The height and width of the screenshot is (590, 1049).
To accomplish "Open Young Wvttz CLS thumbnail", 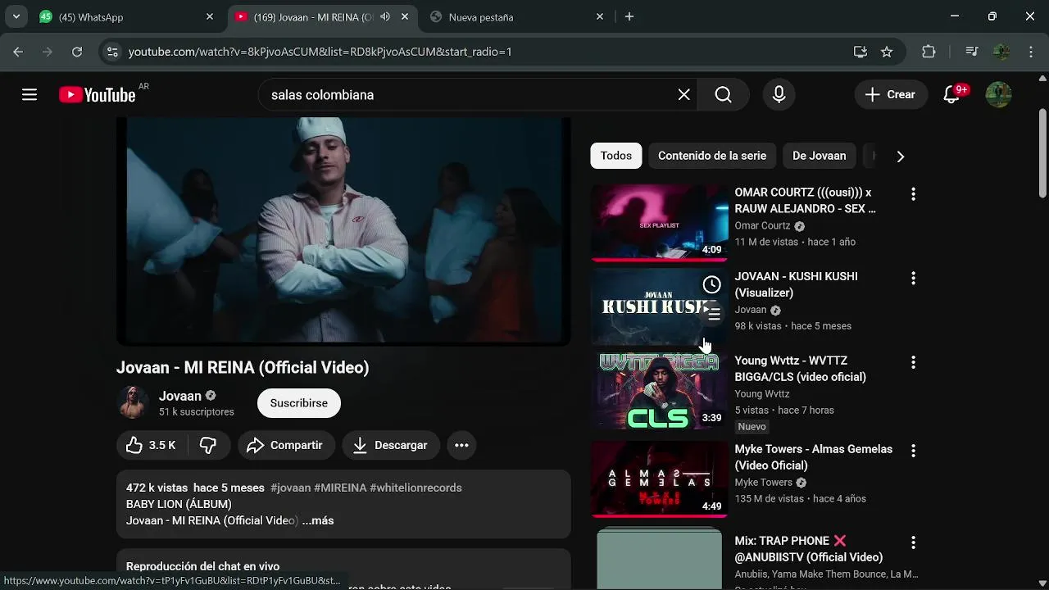I will point(660,391).
